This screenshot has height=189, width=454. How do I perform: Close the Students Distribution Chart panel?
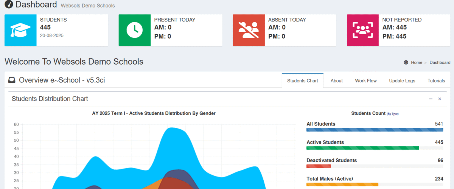[x=440, y=99]
